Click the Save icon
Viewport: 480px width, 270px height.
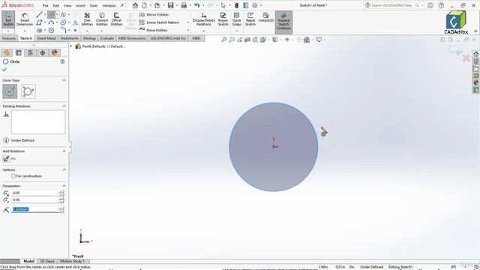pyautogui.click(x=170, y=5)
